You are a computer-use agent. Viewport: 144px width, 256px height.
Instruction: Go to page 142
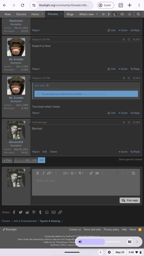34,160
